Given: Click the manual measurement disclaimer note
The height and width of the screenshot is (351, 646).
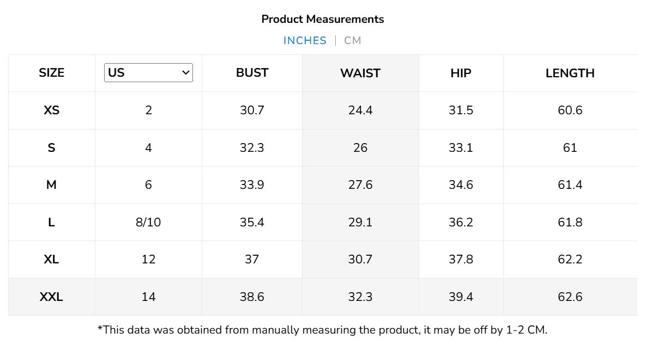Looking at the screenshot, I should point(322,330).
